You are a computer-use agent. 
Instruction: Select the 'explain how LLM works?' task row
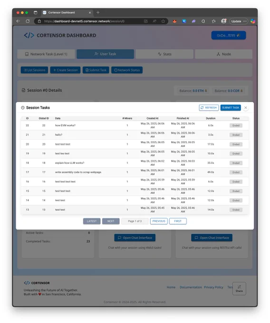coord(135,163)
